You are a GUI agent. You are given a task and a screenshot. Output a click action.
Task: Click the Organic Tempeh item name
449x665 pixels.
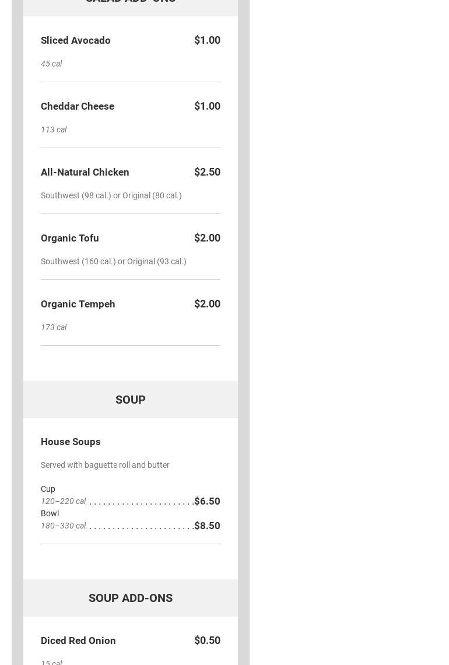[x=78, y=304]
